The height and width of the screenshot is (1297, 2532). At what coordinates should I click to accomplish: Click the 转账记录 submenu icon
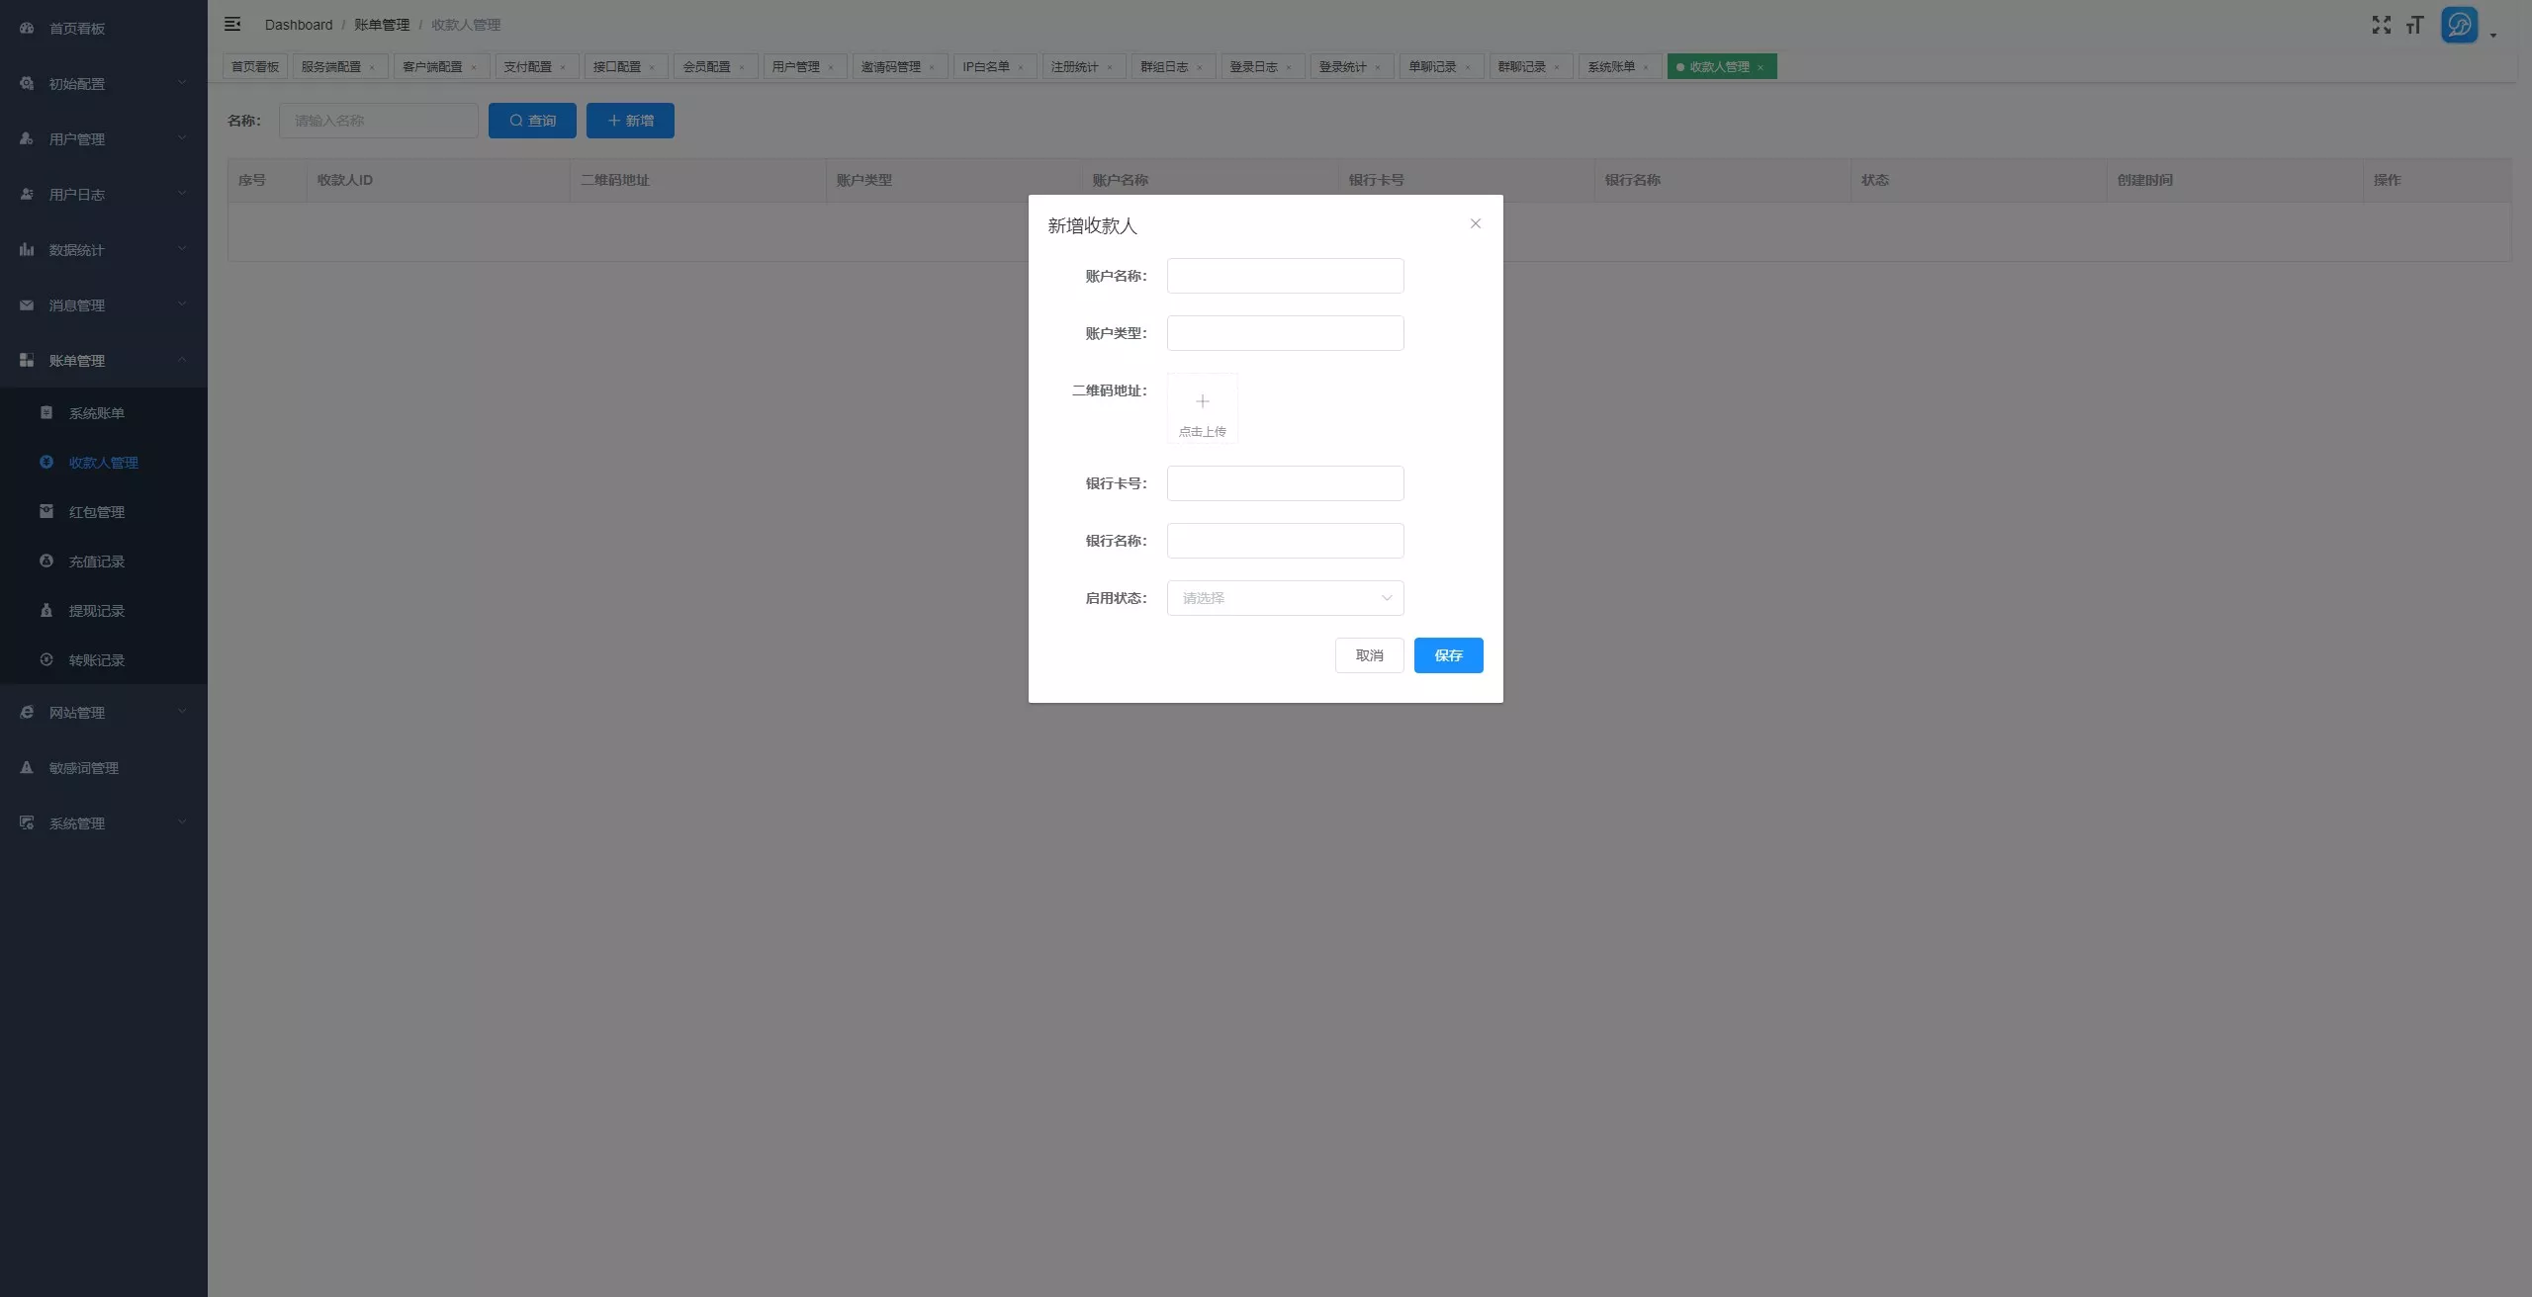(x=46, y=659)
